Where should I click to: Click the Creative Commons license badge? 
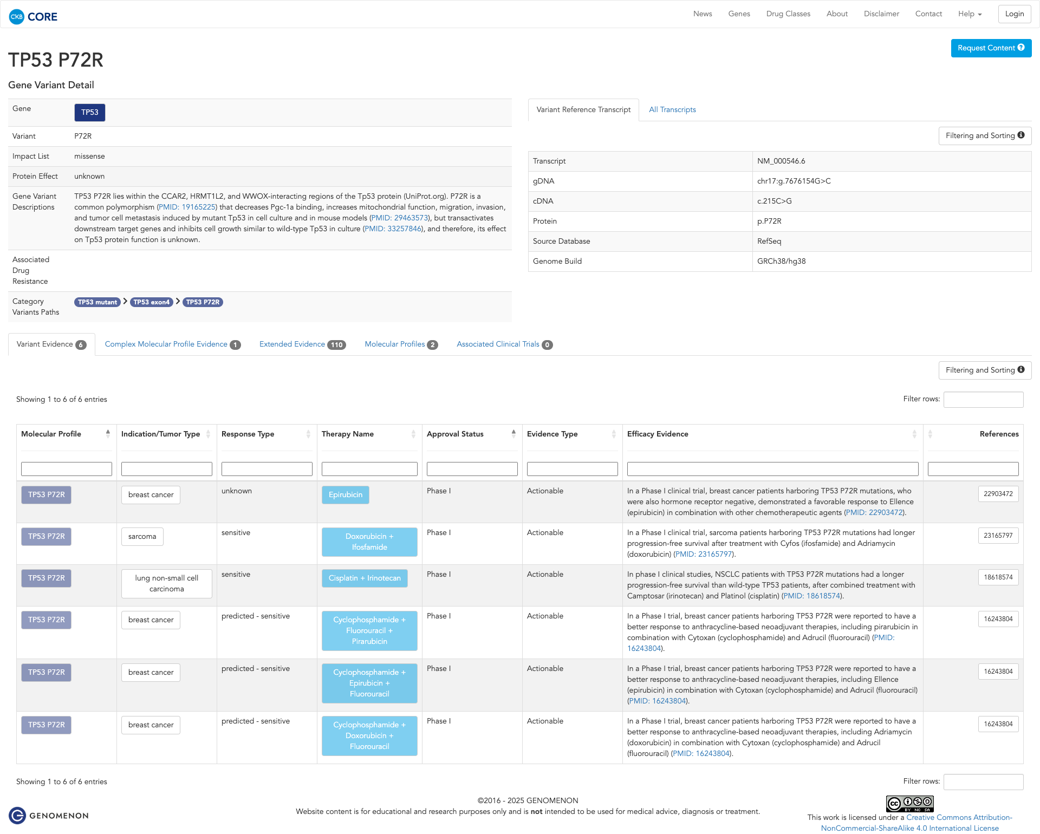909,804
